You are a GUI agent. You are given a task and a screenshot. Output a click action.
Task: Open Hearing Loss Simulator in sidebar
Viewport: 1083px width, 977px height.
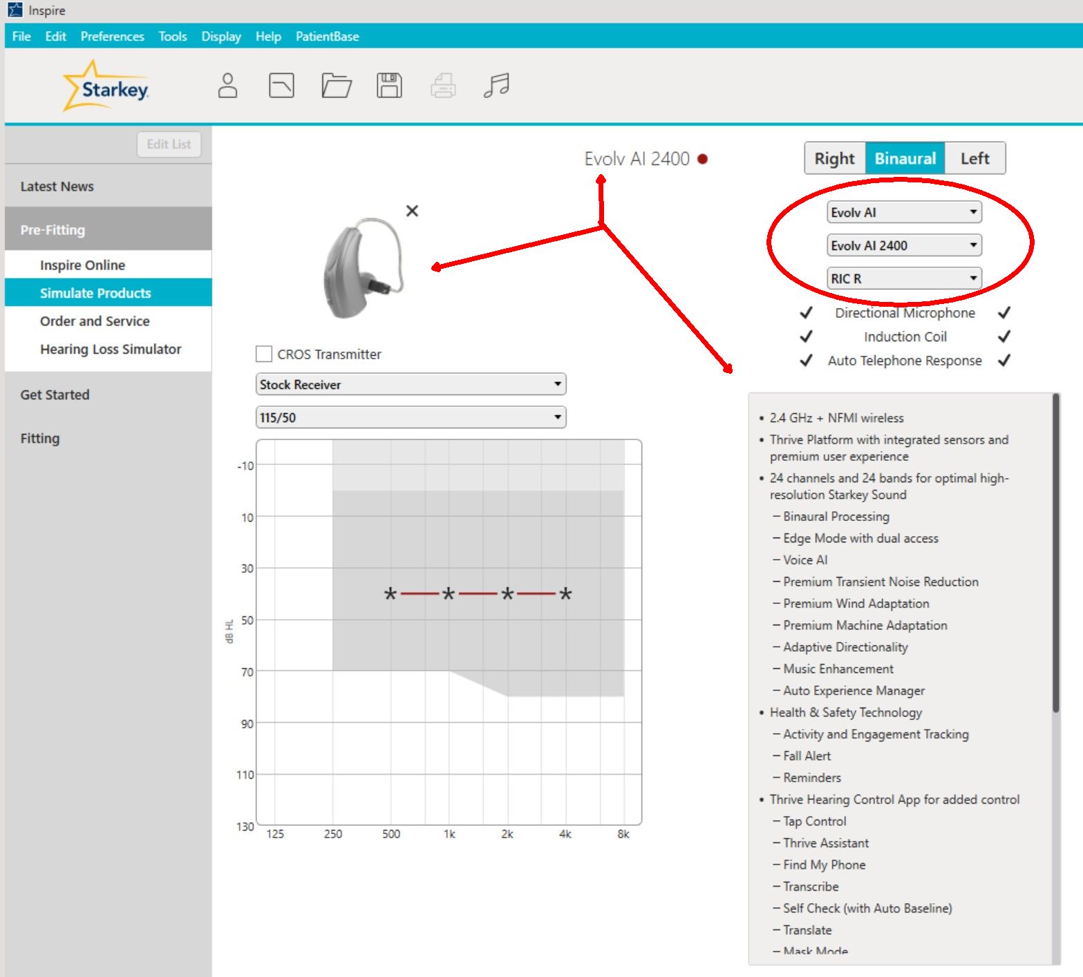point(108,349)
